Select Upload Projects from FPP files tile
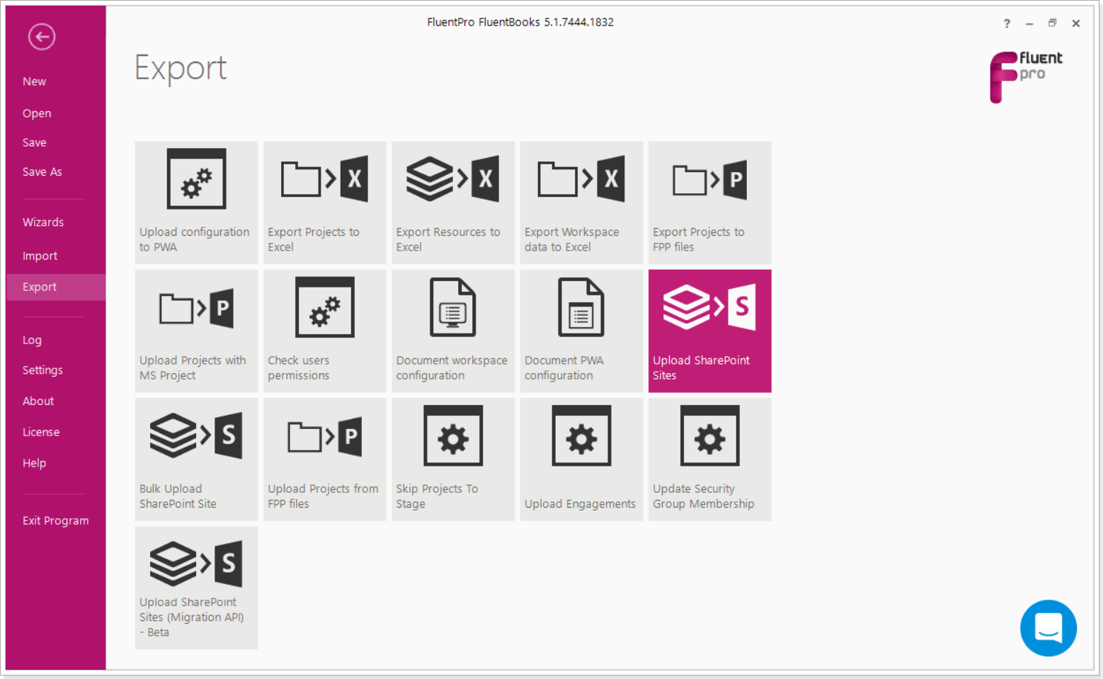 tap(325, 460)
